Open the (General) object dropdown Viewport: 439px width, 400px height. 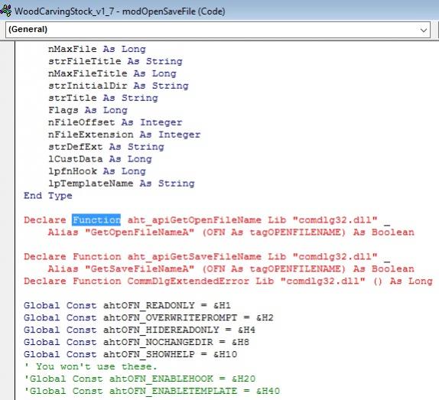(218, 29)
